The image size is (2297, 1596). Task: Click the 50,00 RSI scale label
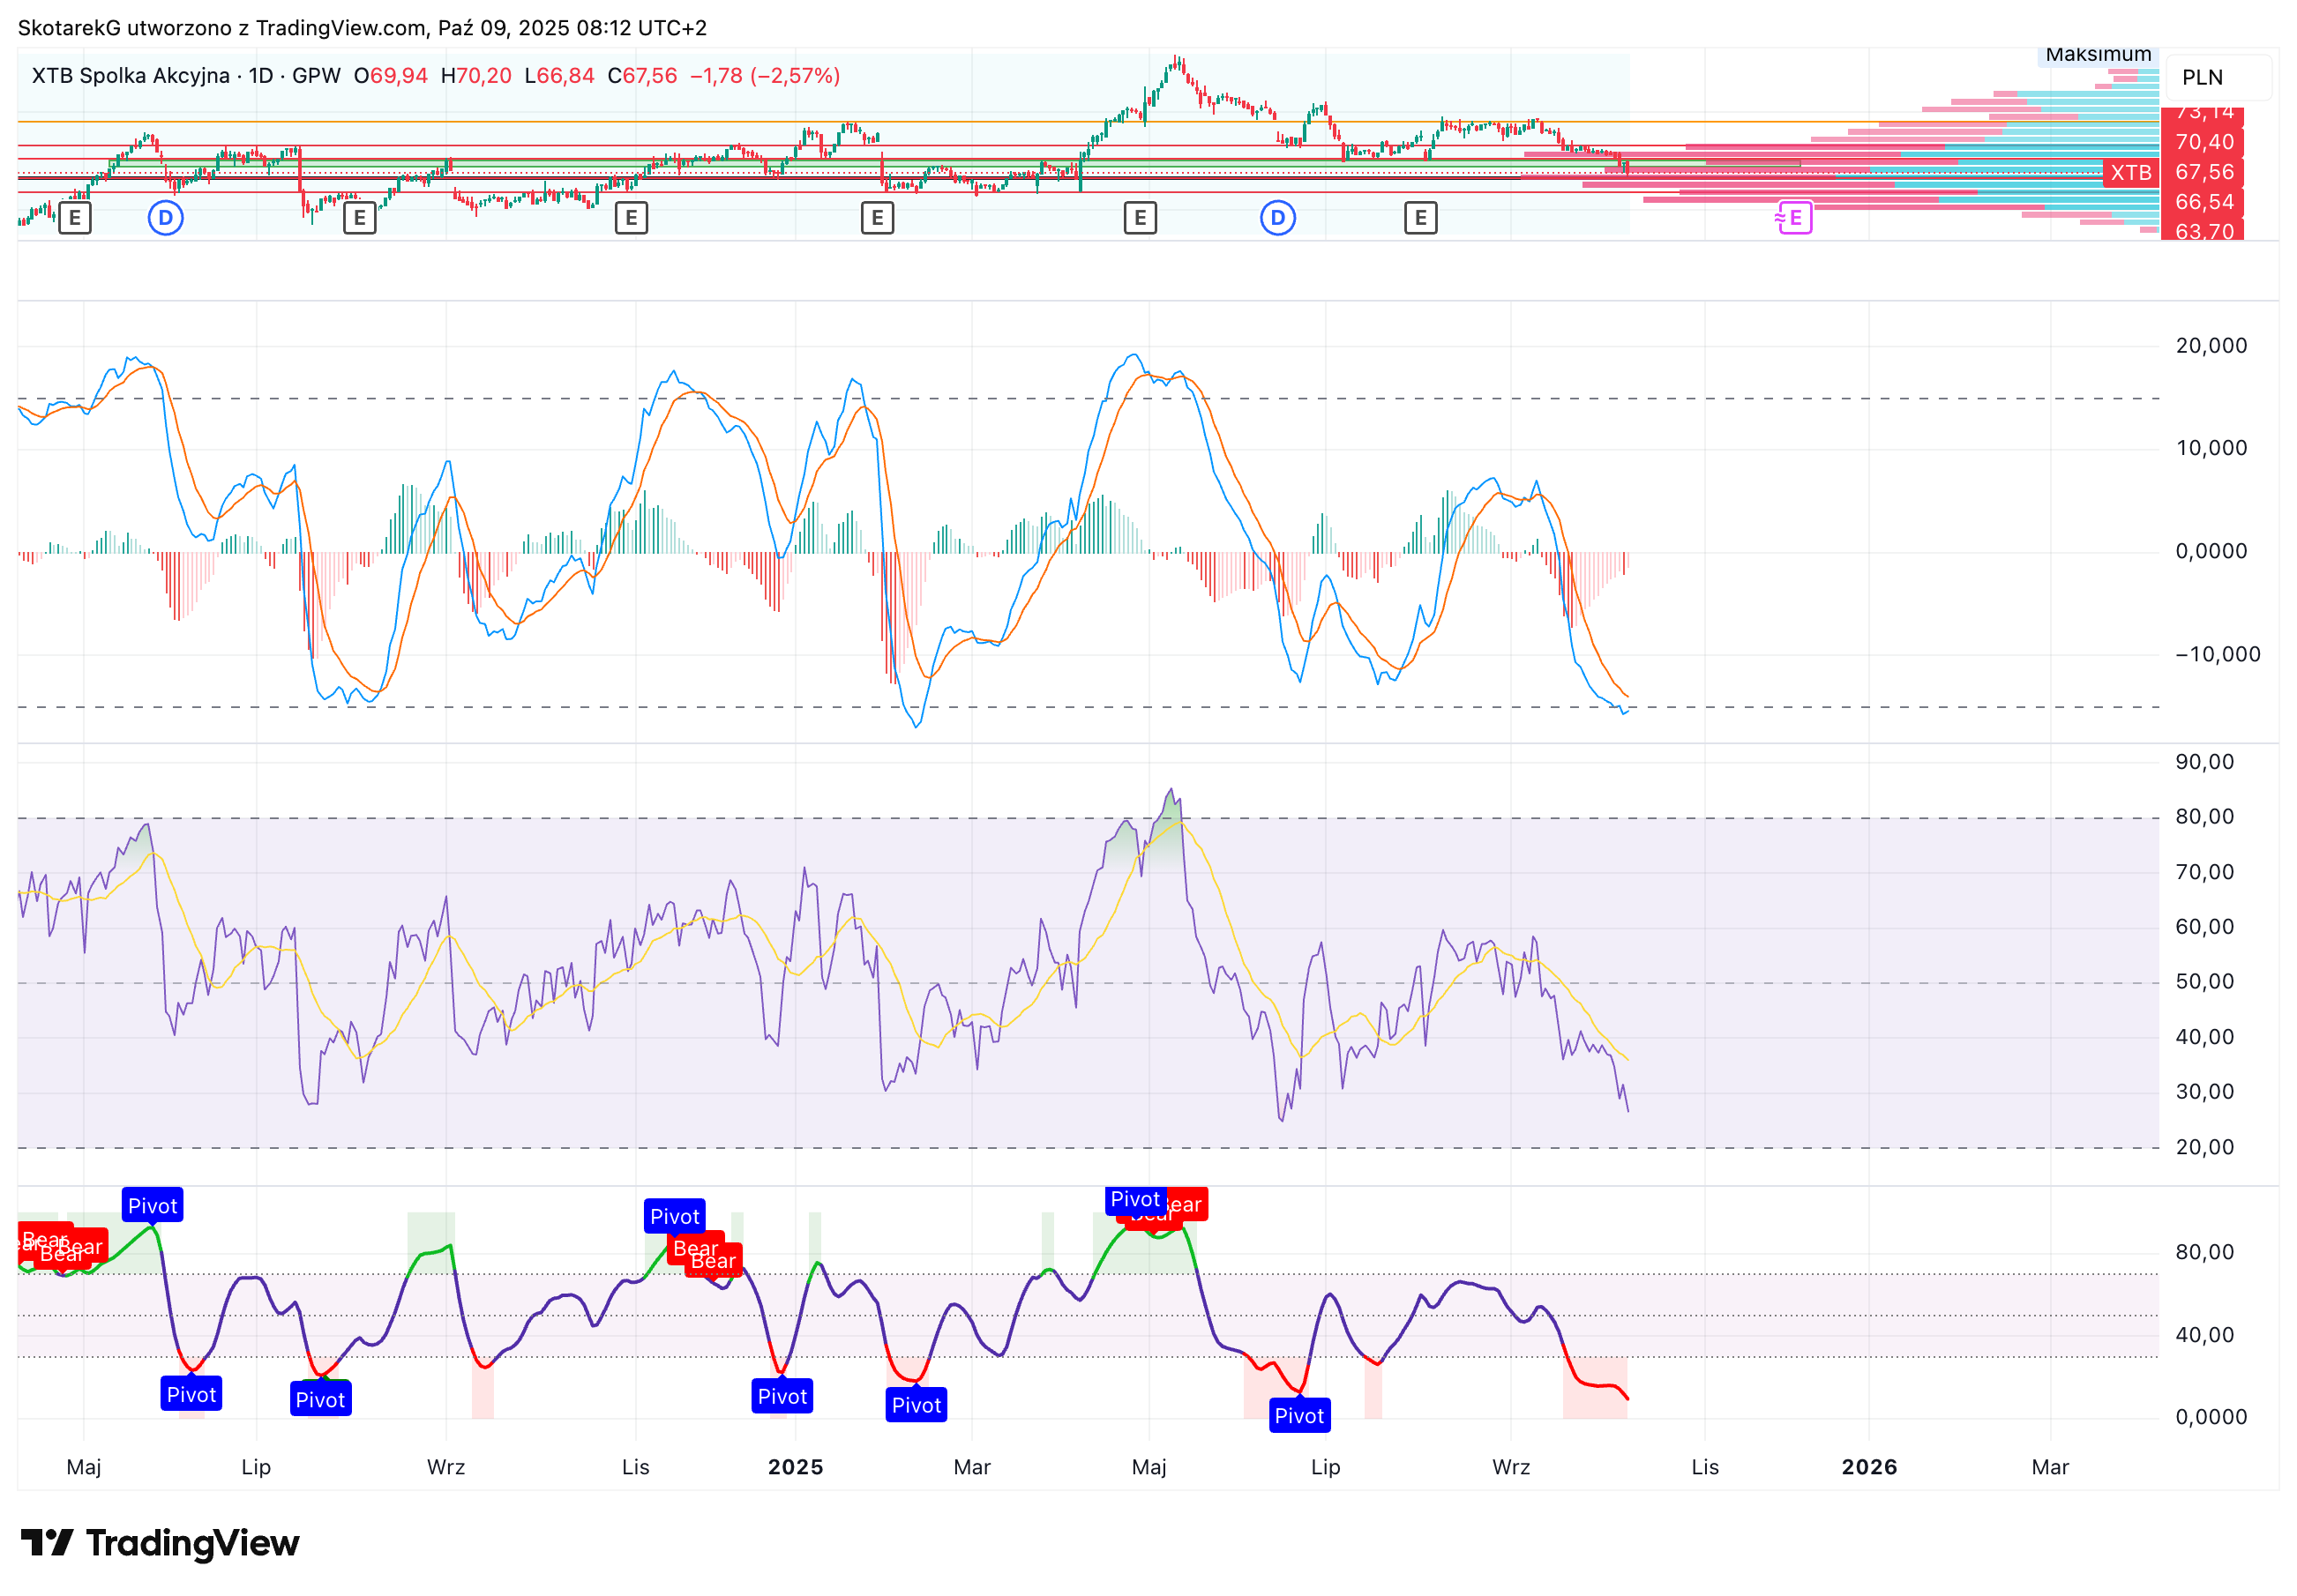click(x=2205, y=982)
